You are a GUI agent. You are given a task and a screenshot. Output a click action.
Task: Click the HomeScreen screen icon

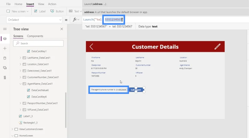coord(16,136)
